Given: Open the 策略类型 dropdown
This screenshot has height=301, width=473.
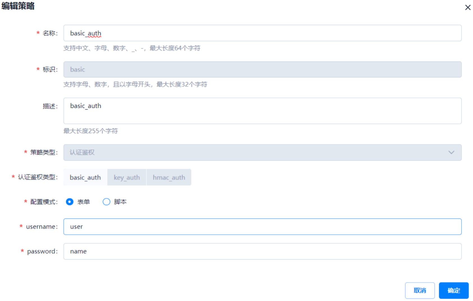Looking at the screenshot, I should point(262,152).
